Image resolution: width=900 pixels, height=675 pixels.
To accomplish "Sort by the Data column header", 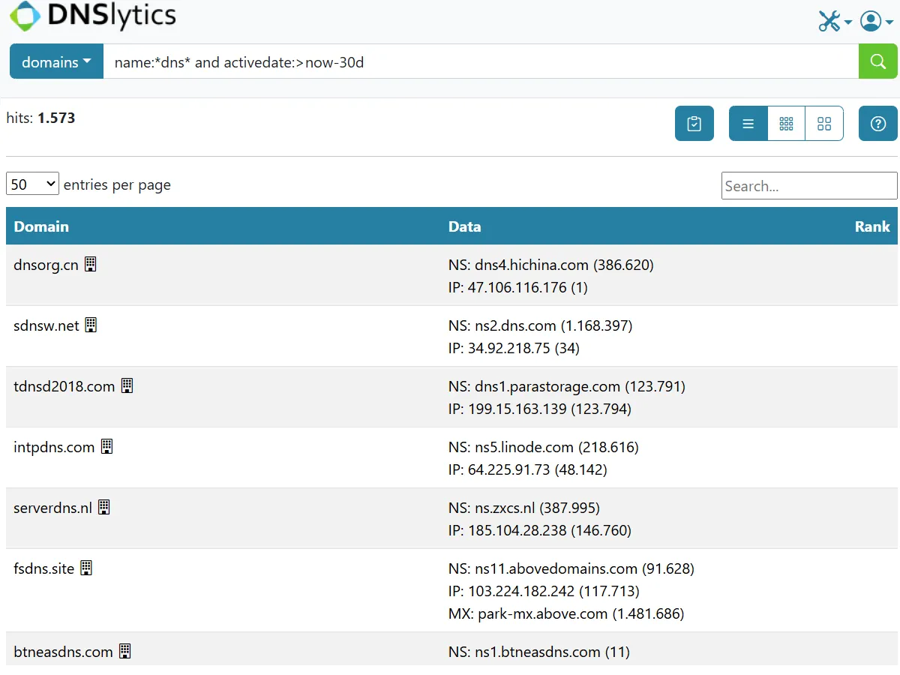I will tap(465, 226).
